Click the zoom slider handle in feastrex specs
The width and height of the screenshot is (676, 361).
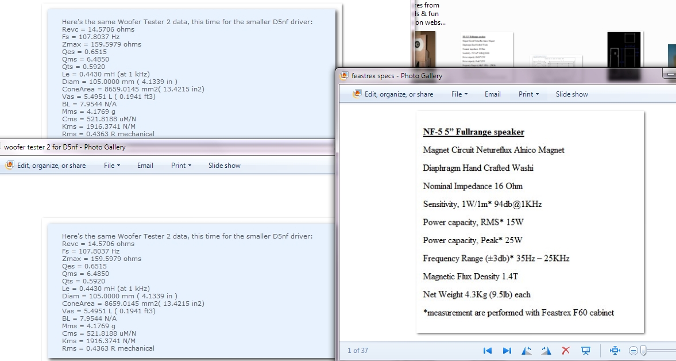click(643, 351)
